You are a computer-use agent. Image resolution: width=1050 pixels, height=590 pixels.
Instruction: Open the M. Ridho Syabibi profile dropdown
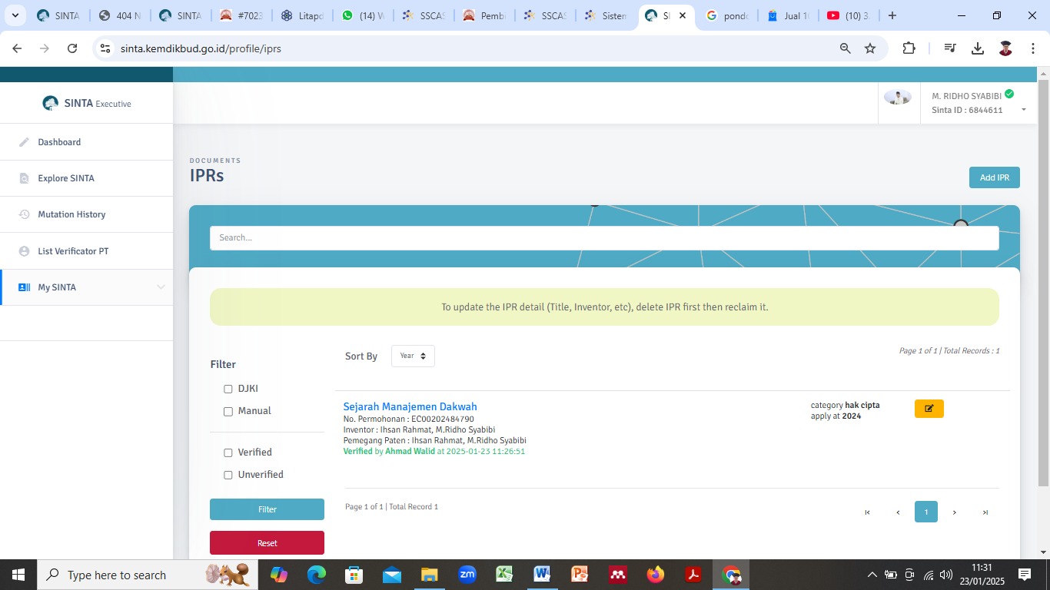point(1023,110)
